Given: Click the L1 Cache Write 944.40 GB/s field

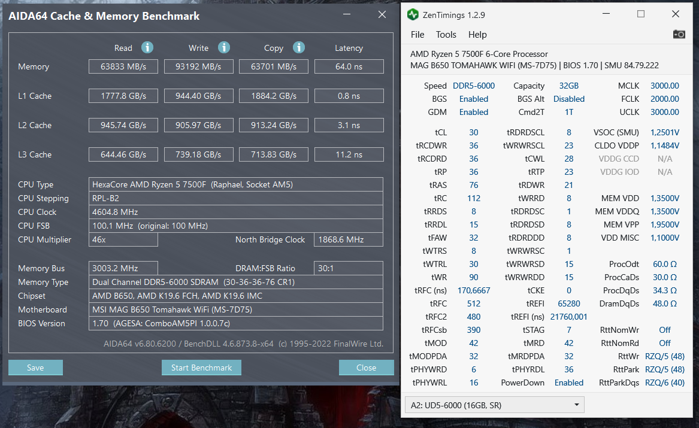Looking at the screenshot, I should coord(198,96).
